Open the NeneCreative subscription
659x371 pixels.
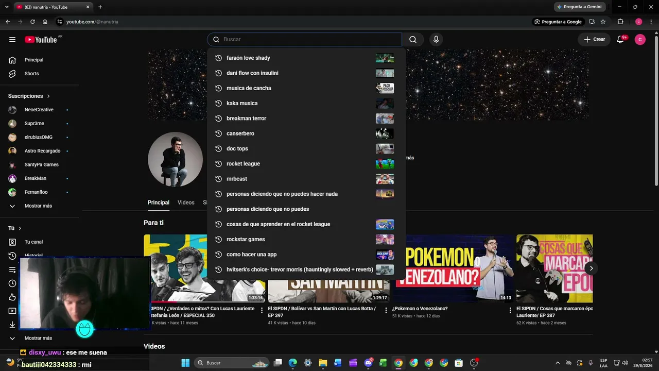pos(40,110)
